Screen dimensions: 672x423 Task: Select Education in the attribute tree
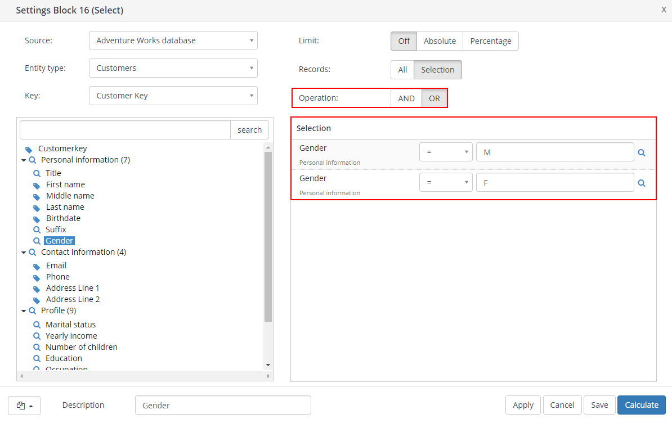pos(64,358)
